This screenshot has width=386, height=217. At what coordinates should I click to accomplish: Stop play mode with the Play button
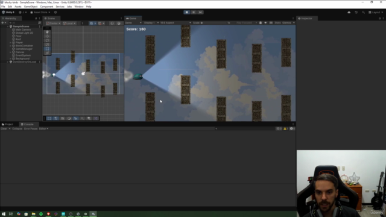click(186, 12)
